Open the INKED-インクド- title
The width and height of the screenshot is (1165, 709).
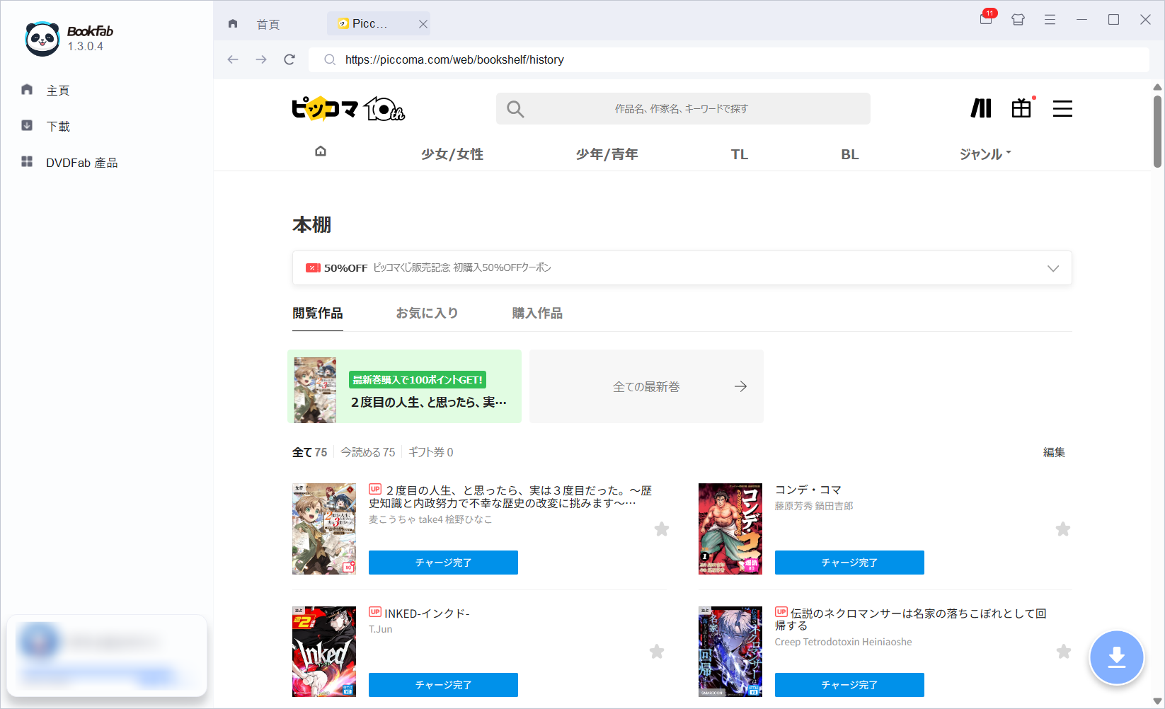click(x=427, y=613)
